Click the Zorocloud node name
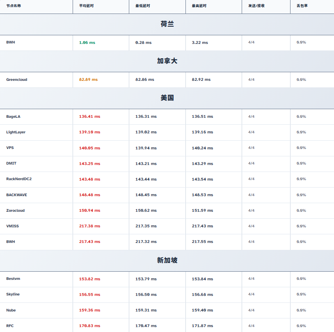 [x=16, y=211]
